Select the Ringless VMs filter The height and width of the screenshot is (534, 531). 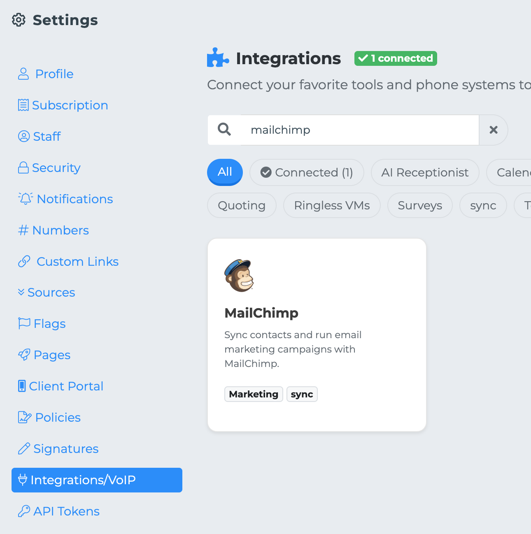coord(332,205)
